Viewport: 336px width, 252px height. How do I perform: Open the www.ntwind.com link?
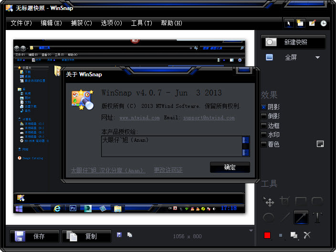[139, 118]
